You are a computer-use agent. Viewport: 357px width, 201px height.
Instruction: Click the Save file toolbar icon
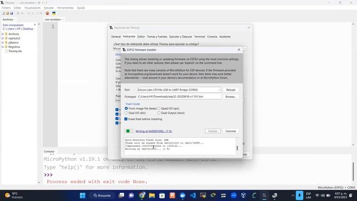click(x=11, y=13)
